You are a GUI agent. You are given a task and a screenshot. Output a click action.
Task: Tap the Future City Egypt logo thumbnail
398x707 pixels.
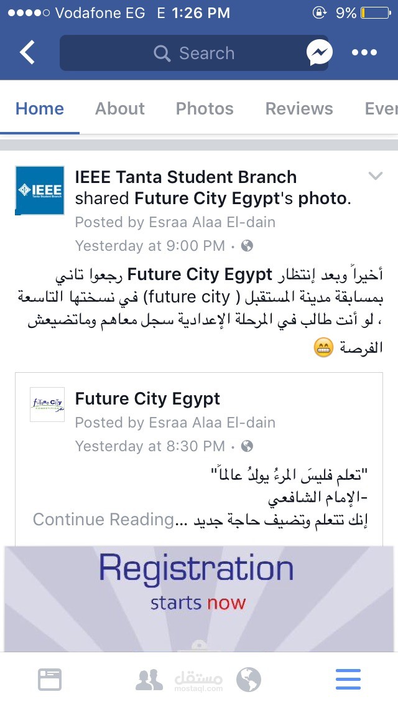tap(47, 404)
